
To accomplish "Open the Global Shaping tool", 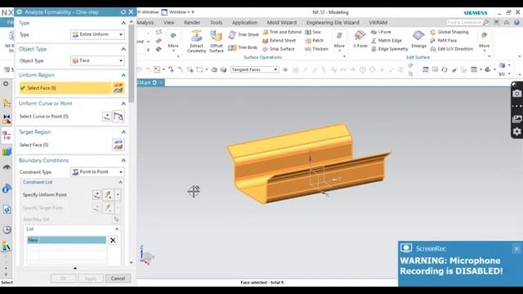I will (449, 32).
